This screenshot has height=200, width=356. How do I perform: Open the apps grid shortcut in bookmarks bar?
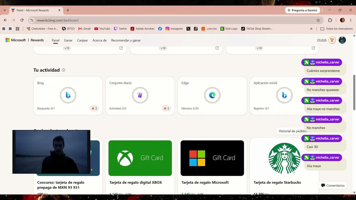[x=18, y=29]
